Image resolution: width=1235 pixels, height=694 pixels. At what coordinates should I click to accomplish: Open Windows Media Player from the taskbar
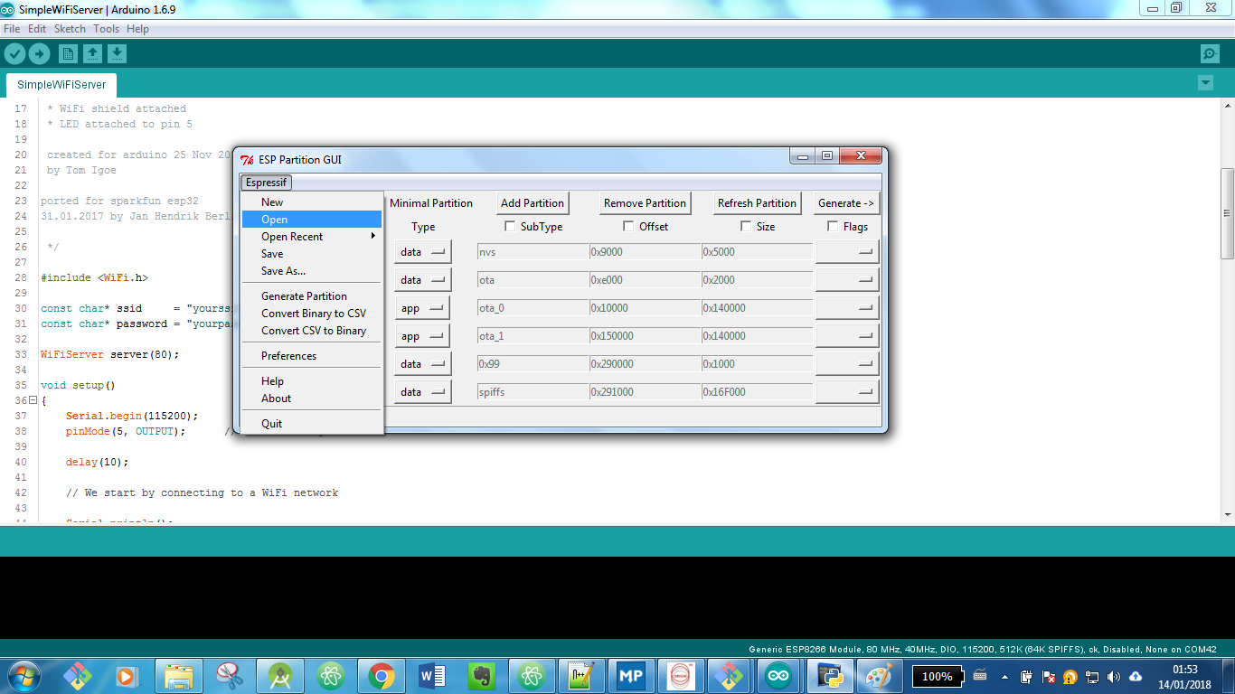pos(127,675)
